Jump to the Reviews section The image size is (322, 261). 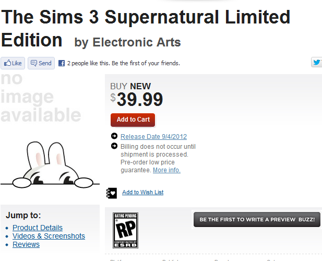pos(26,244)
